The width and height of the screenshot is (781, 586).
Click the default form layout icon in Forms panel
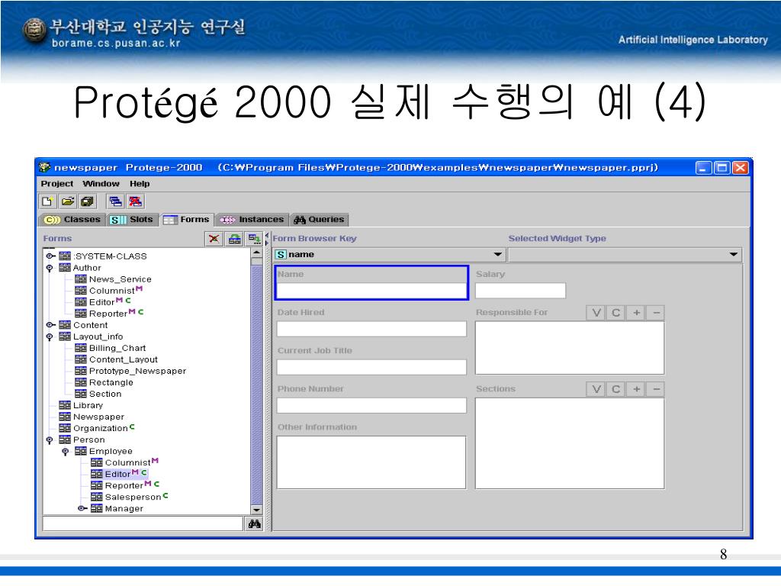(235, 239)
